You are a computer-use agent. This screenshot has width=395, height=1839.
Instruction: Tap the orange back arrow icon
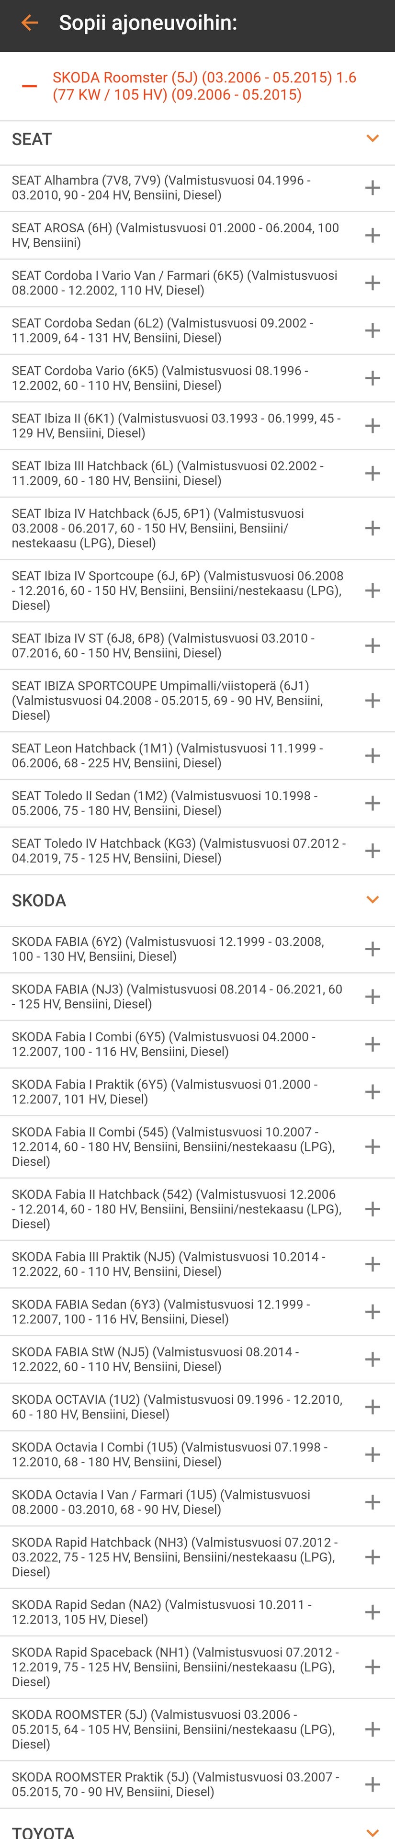click(x=29, y=23)
